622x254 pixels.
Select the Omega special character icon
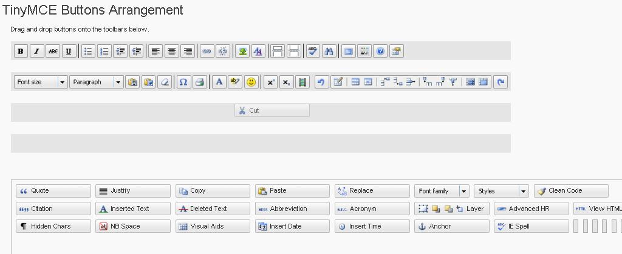point(183,82)
